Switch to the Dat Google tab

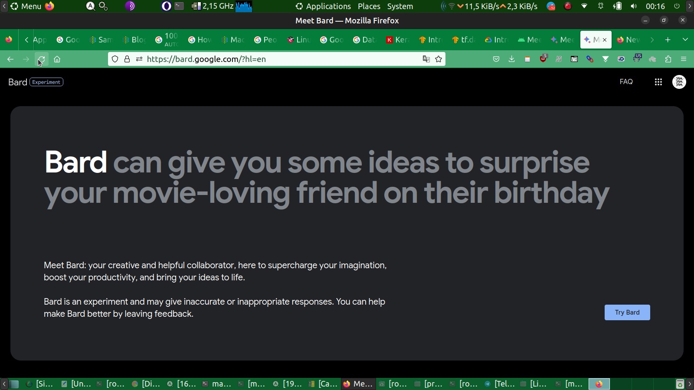(x=364, y=40)
